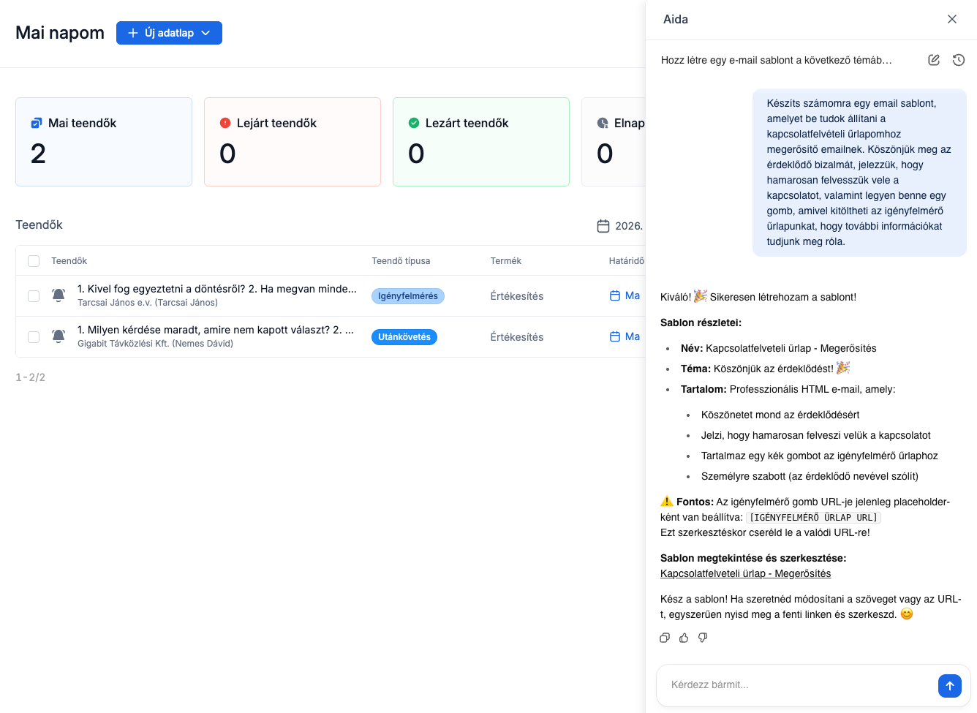This screenshot has height=713, width=977.
Task: Give thumbs down to Aida's response
Action: pyautogui.click(x=703, y=638)
